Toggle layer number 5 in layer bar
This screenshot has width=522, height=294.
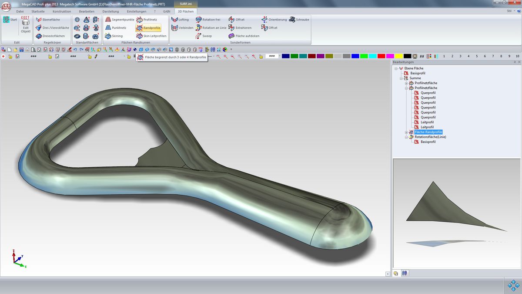pos(477,56)
